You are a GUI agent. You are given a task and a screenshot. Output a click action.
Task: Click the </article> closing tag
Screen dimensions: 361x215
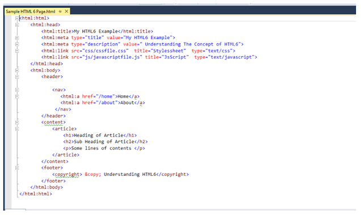[x=66, y=155]
